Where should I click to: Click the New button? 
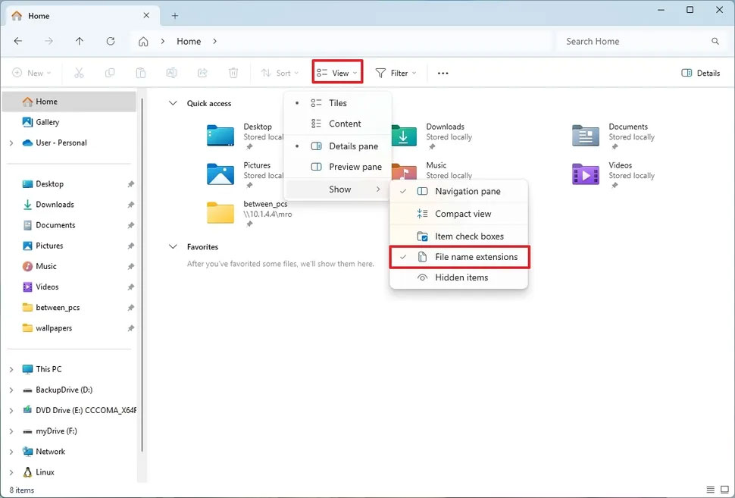click(x=31, y=72)
